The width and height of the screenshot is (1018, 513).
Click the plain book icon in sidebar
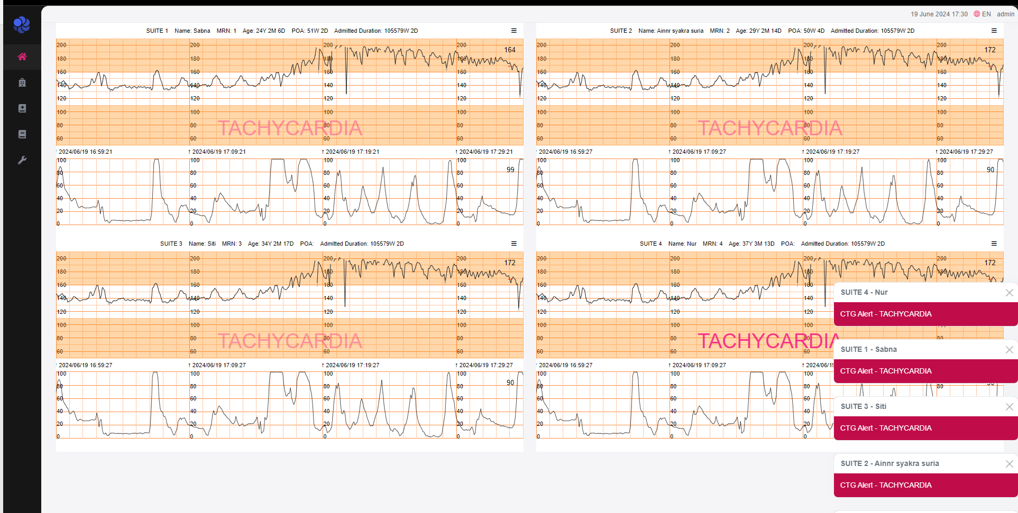(22, 134)
